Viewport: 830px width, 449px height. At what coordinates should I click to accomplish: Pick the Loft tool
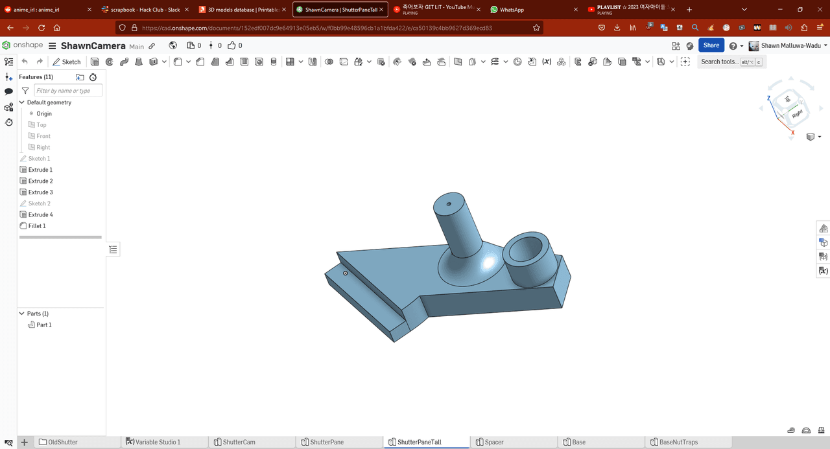[x=139, y=62]
